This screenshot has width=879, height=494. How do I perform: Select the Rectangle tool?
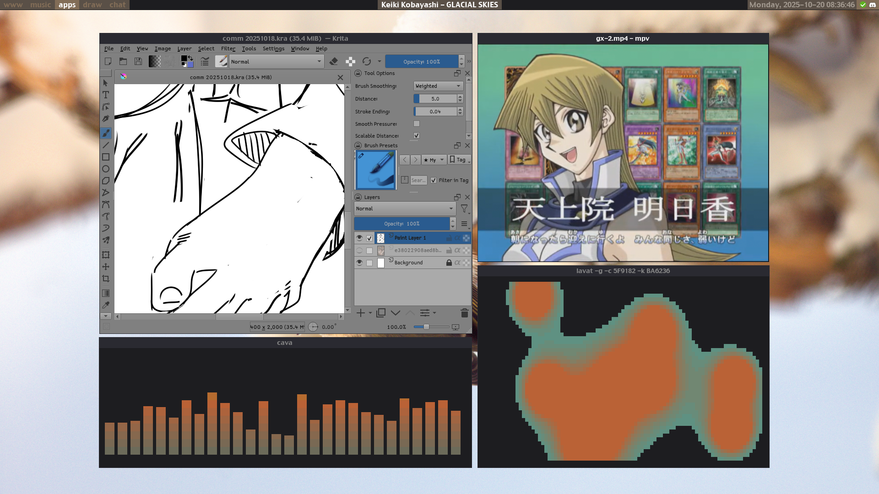106,157
